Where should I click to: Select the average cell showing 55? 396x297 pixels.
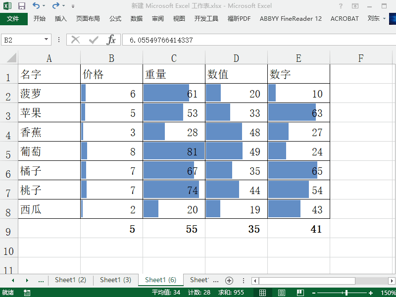(x=174, y=228)
